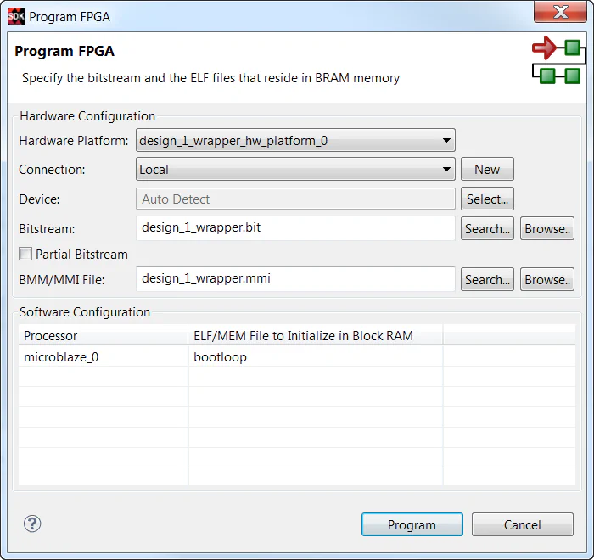Click Search... next to Bitstream field

click(487, 229)
